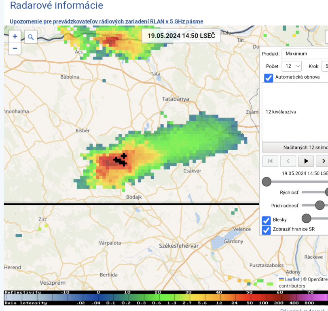
Task: Step back one radar frame
Action: pyautogui.click(x=288, y=161)
